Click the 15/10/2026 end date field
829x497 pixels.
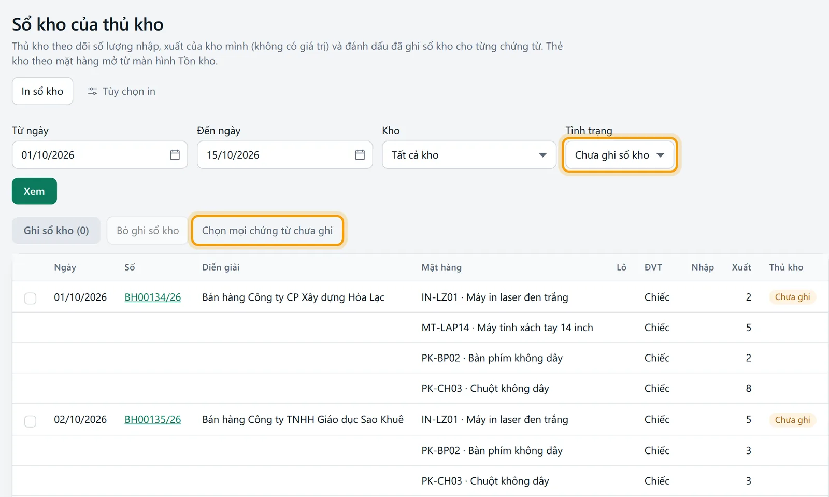coord(284,155)
